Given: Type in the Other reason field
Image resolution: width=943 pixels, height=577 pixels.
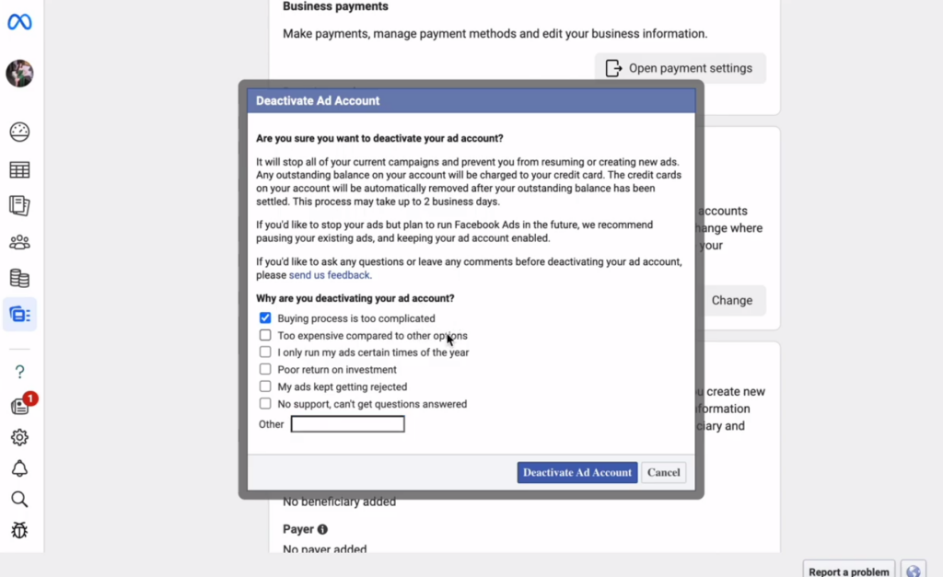Looking at the screenshot, I should tap(347, 423).
